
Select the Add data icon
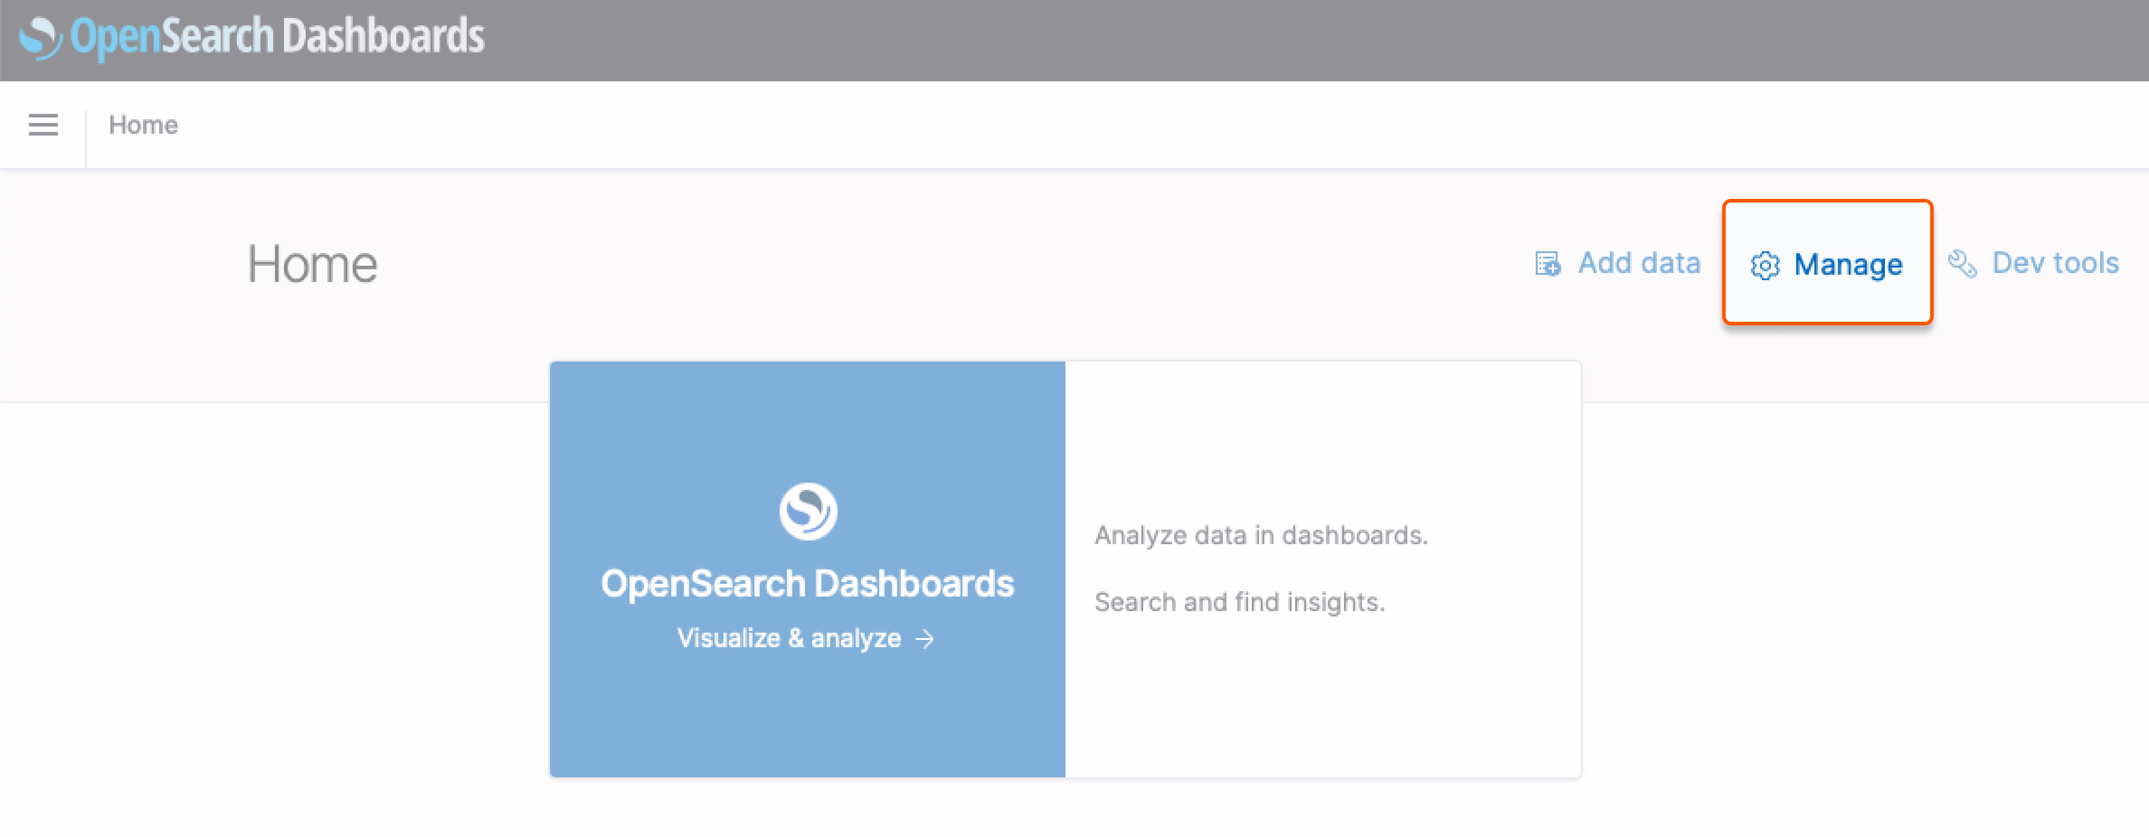pos(1548,263)
